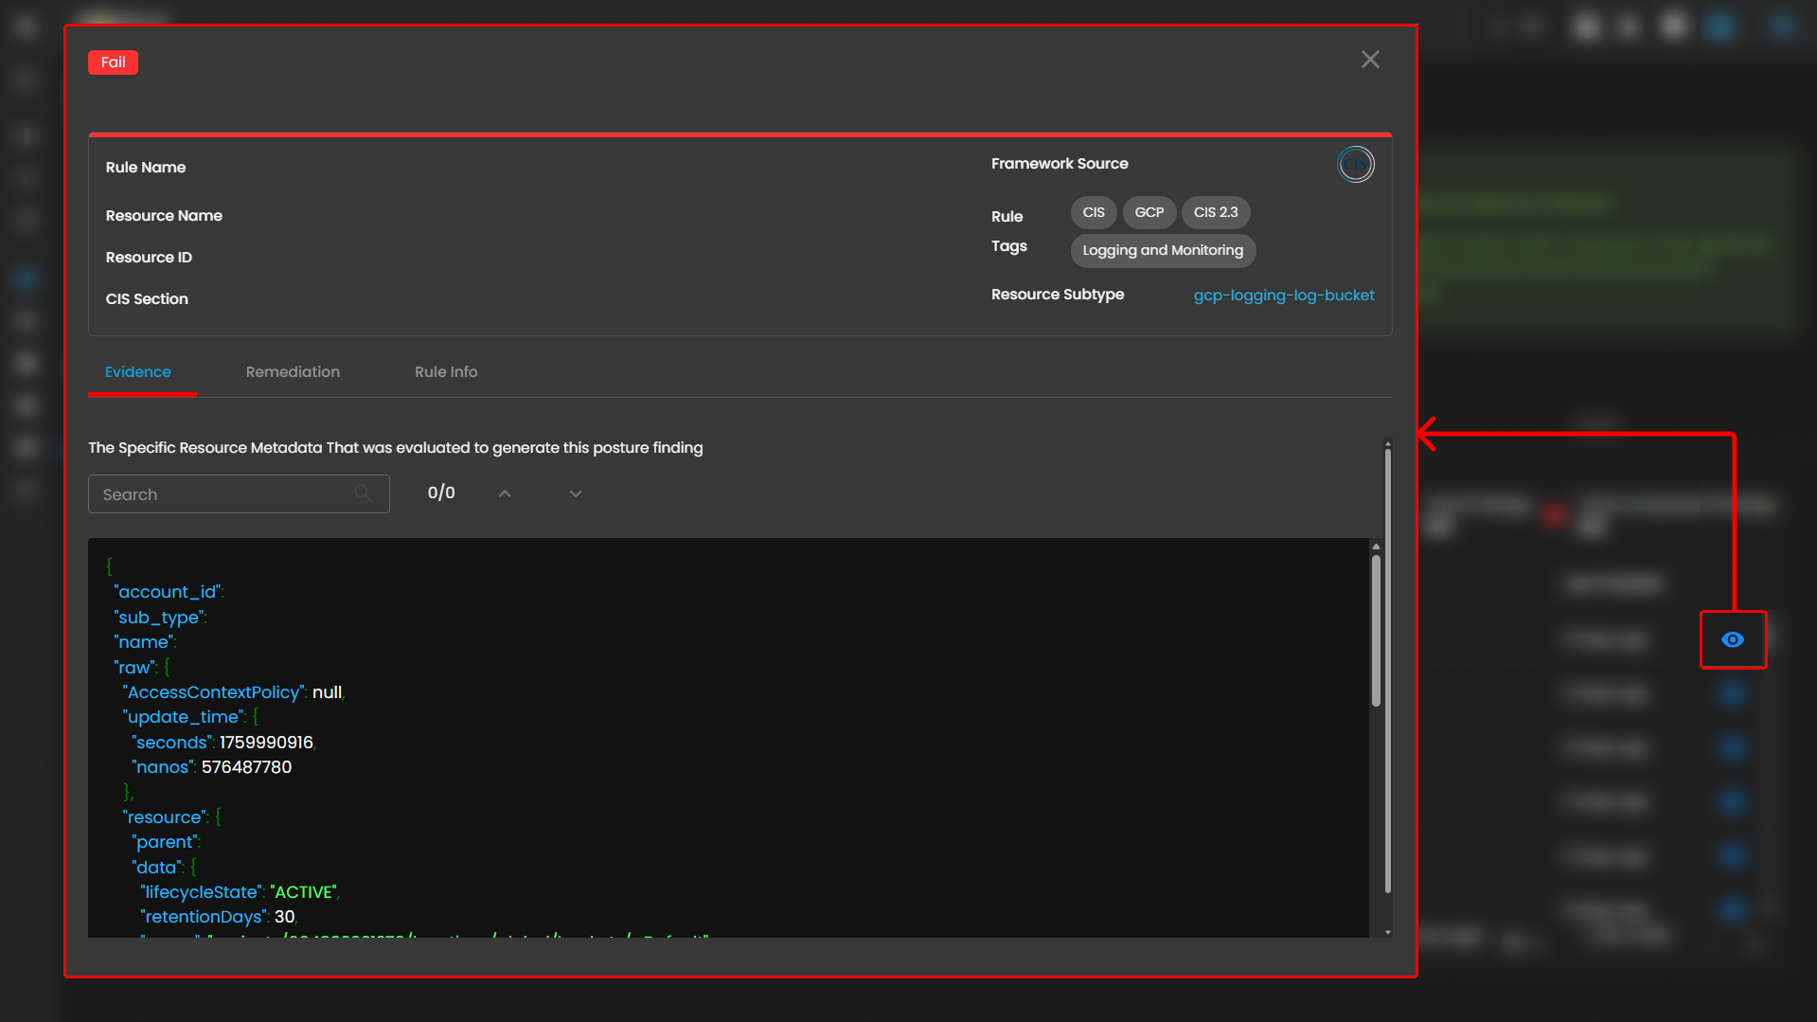Close the finding details dialog
Screen dimensions: 1817x1022
[1369, 60]
